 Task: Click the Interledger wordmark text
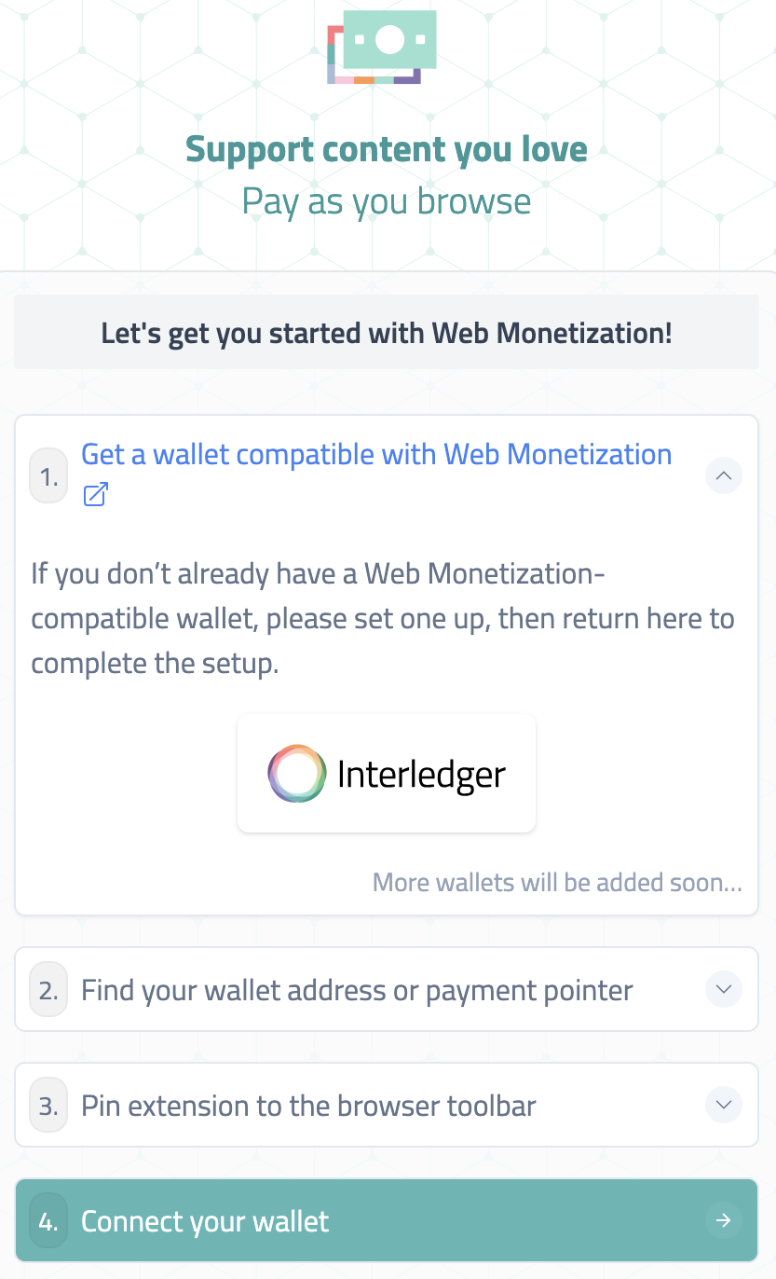point(421,773)
